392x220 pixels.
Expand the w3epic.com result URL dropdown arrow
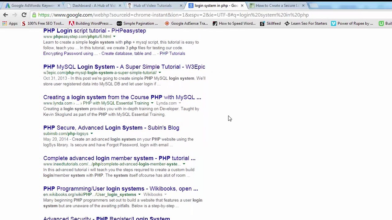point(160,73)
